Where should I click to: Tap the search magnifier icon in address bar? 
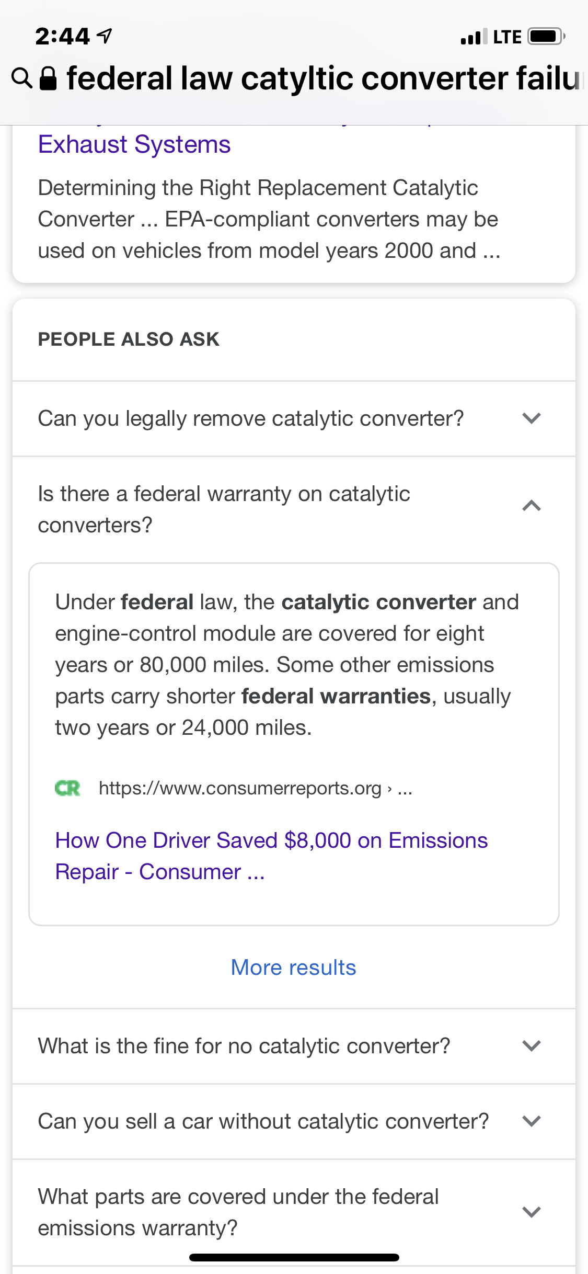point(22,78)
